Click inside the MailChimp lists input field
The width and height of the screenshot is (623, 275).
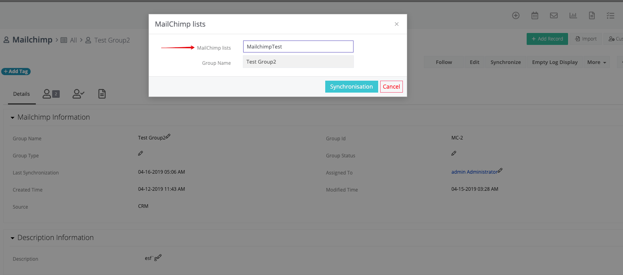(298, 46)
